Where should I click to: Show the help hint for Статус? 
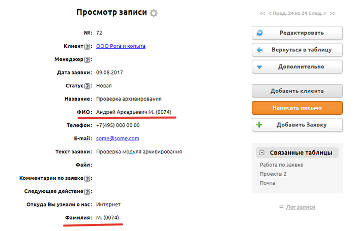pyautogui.click(x=87, y=86)
